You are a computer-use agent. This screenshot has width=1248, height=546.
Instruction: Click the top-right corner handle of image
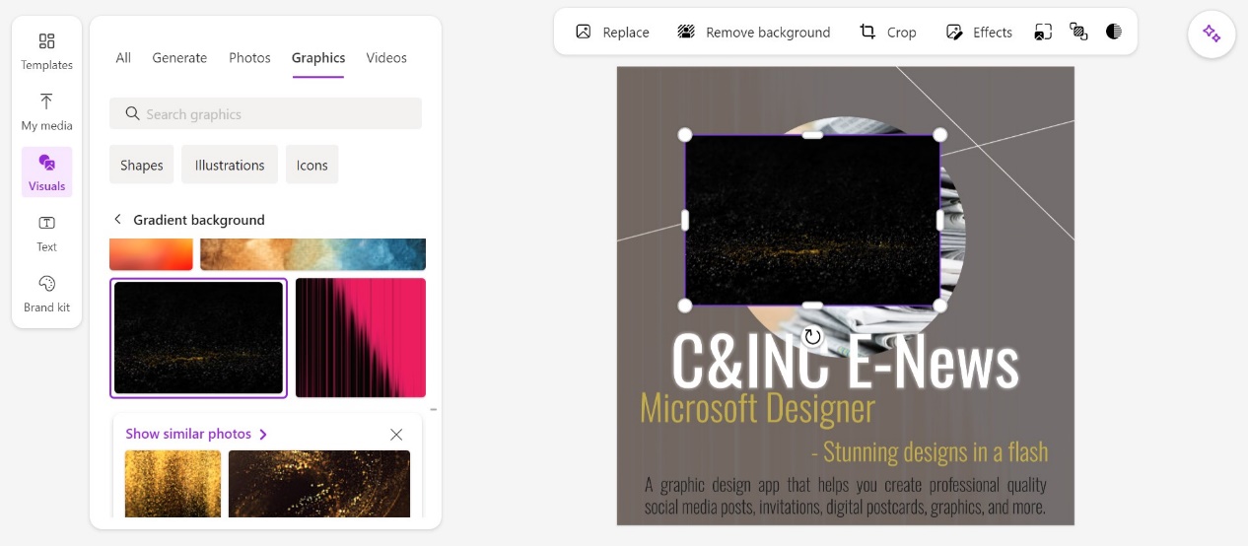pyautogui.click(x=939, y=135)
